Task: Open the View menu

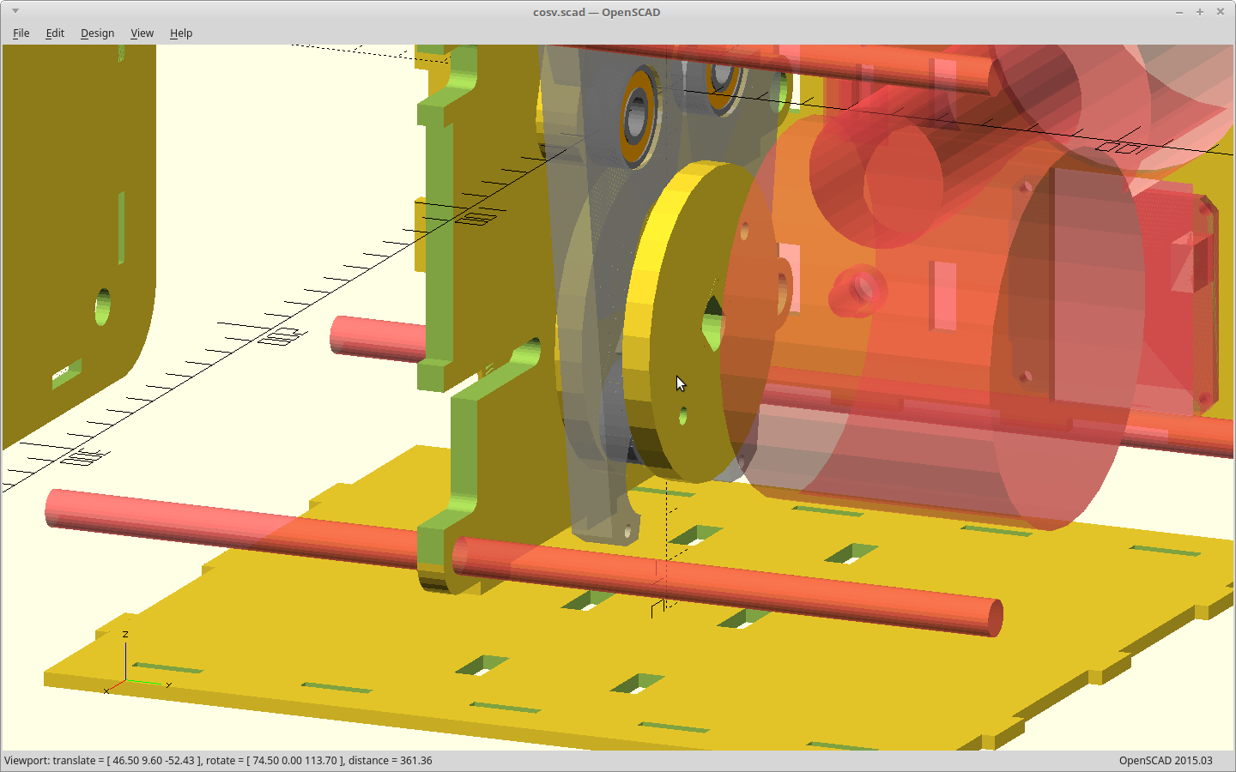Action: pos(142,33)
